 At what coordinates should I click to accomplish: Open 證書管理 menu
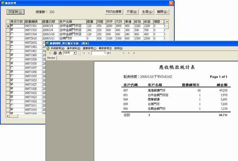tap(90, 48)
